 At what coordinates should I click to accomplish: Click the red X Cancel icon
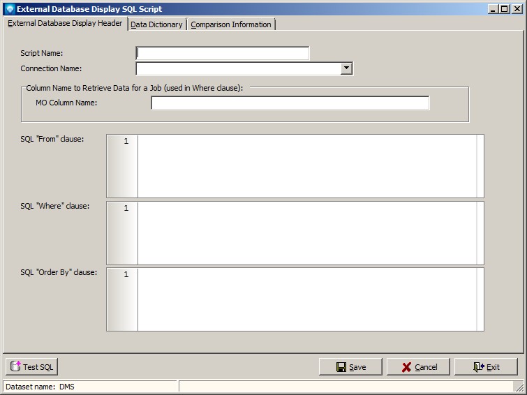point(406,367)
